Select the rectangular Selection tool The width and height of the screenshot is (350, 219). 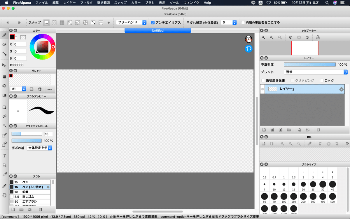[x=4, y=107]
